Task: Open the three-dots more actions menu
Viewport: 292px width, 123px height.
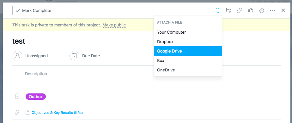Action: 273,11
